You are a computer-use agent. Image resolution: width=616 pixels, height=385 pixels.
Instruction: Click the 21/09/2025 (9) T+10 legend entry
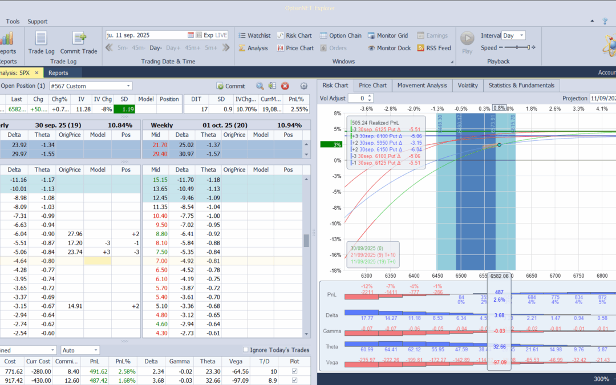pyautogui.click(x=373, y=255)
